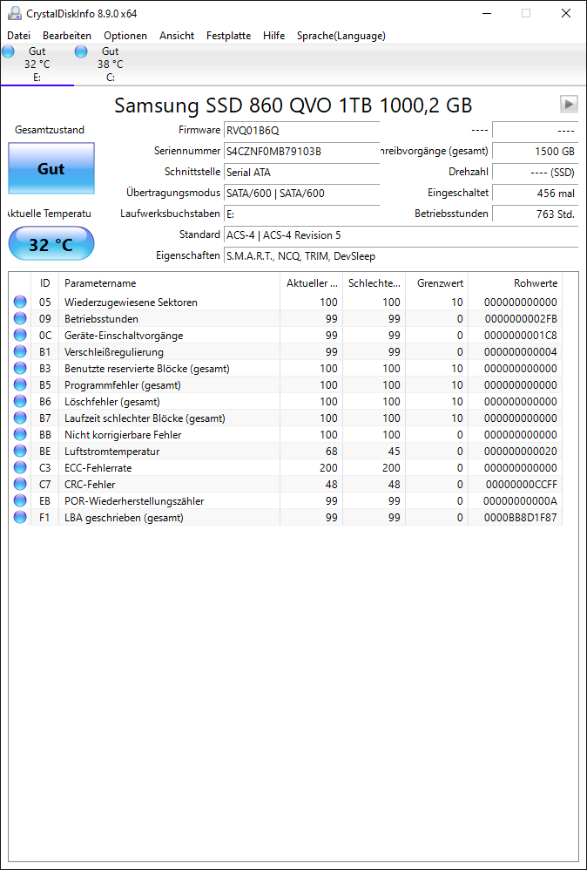Click raw value 0000BB8D1F87

point(521,518)
